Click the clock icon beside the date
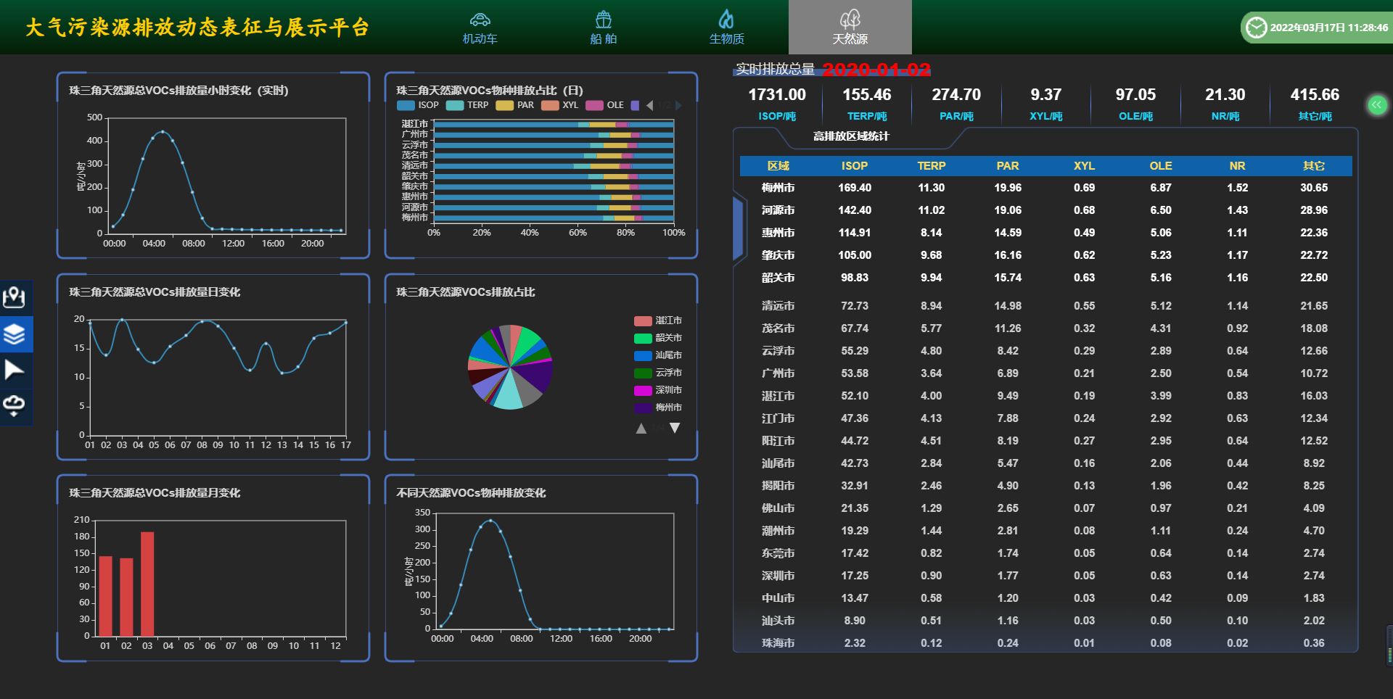1393x699 pixels. coord(1256,28)
